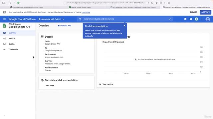Screen dimensions: 213x119
Task: Click the sheets.googleapis.com service name
Action: 54,57
